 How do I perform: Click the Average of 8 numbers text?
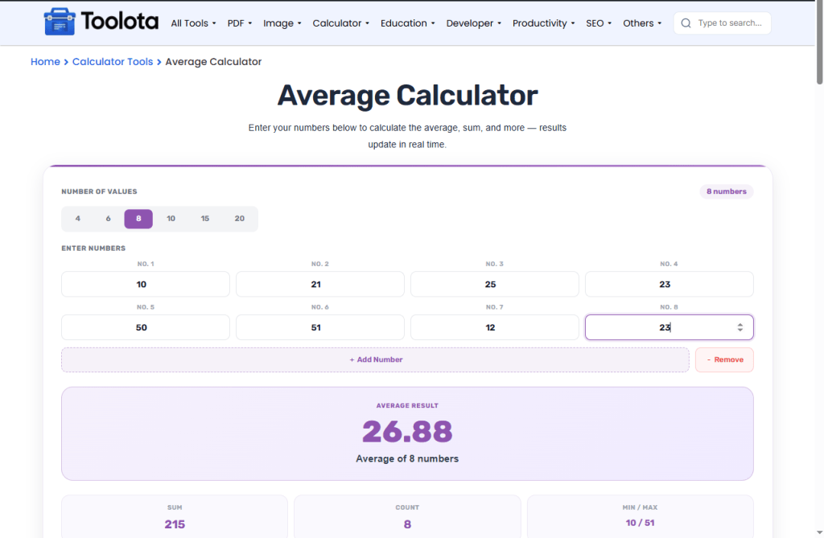click(407, 458)
